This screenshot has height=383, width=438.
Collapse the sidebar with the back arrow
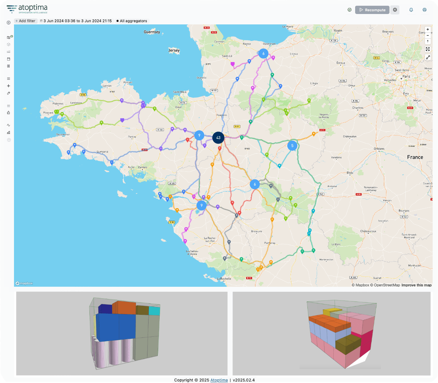coord(9,23)
